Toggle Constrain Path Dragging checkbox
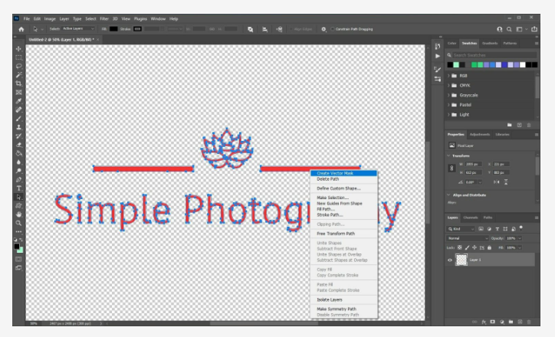The height and width of the screenshot is (337, 555). [x=333, y=29]
